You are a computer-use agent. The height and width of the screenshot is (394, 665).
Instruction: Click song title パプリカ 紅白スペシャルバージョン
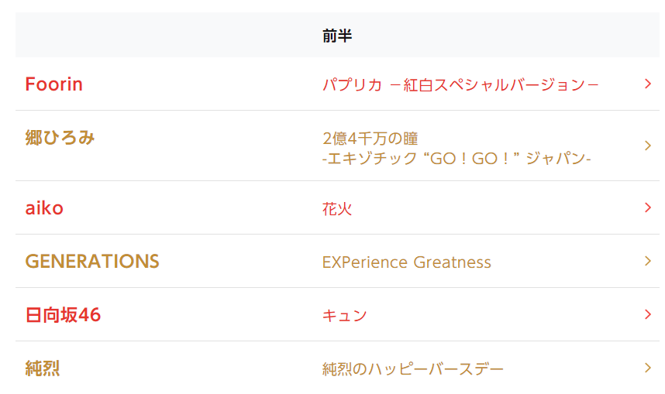(x=460, y=84)
